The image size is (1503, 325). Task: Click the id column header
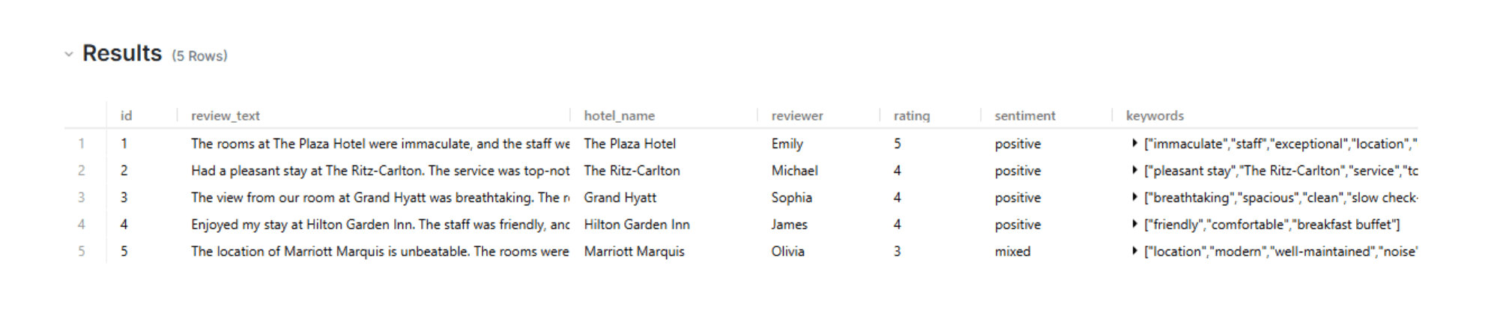(126, 115)
